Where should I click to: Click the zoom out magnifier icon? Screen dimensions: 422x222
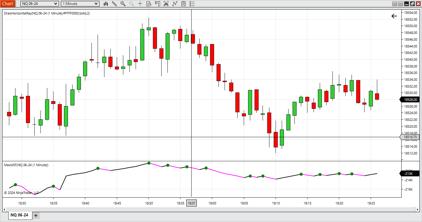132,4
